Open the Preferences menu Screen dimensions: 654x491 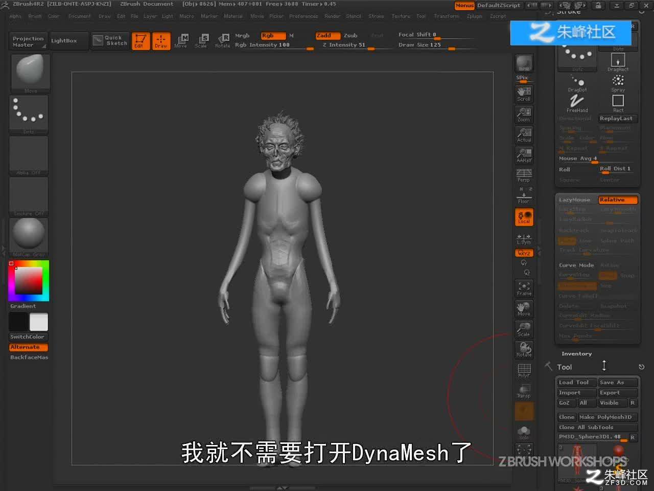pos(303,16)
